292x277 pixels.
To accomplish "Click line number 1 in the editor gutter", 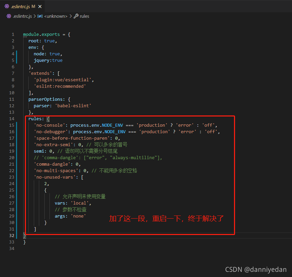I will coord(13,34).
